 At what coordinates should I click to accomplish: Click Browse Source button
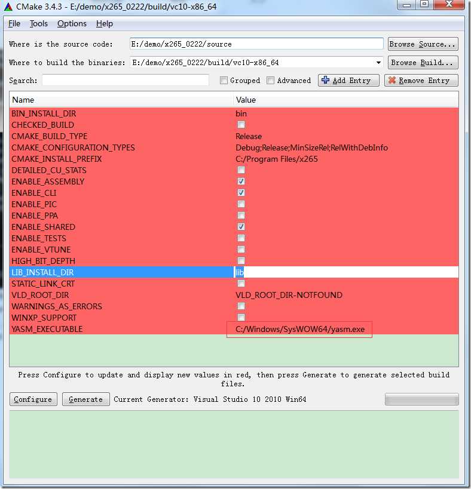pos(423,44)
